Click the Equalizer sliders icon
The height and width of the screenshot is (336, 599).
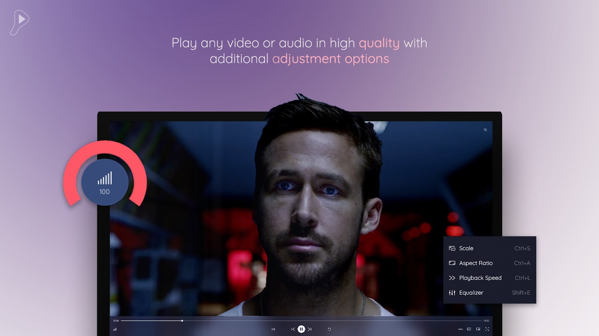(452, 293)
